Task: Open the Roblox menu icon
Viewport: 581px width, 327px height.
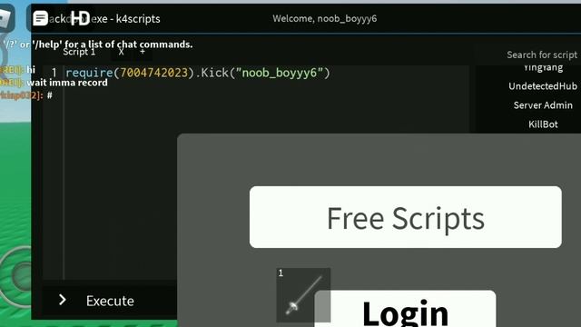Action: point(5,18)
